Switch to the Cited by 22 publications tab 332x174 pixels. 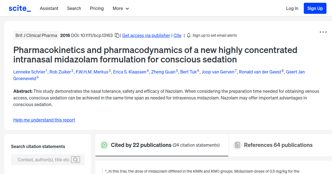click(162, 145)
